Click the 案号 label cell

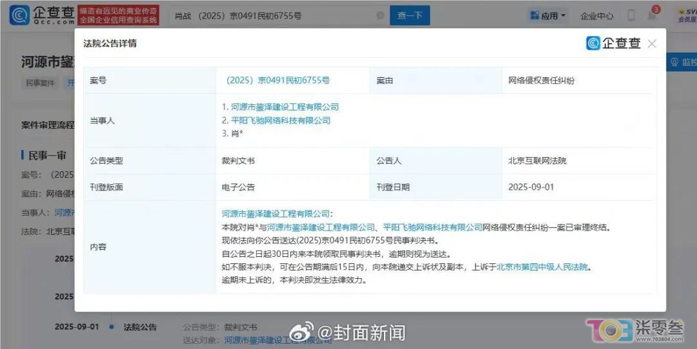click(x=150, y=80)
